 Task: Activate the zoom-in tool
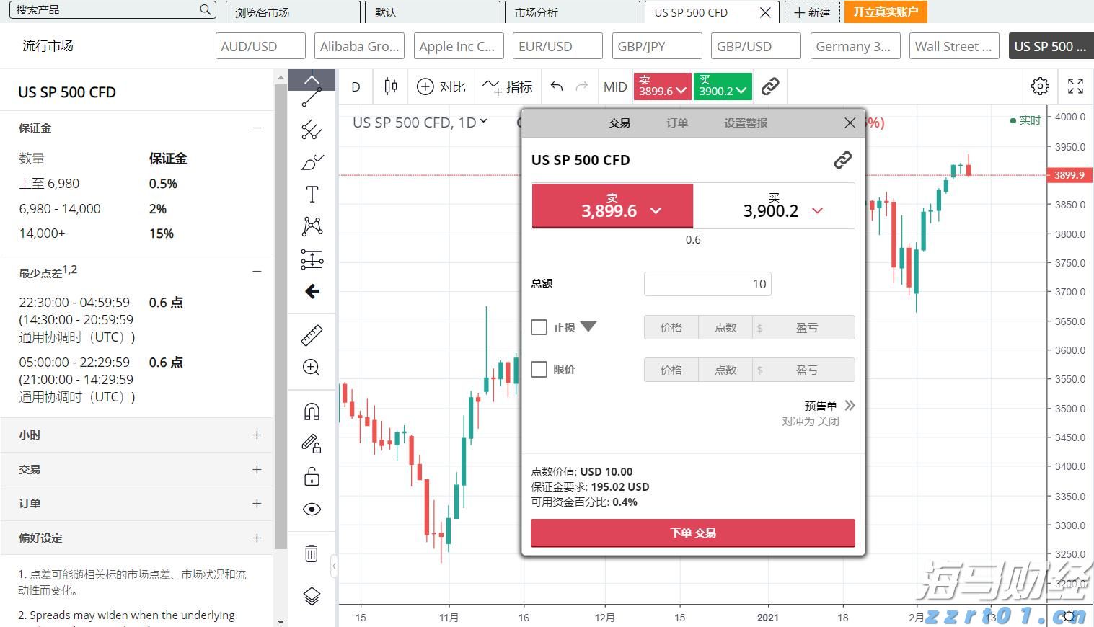tap(312, 368)
